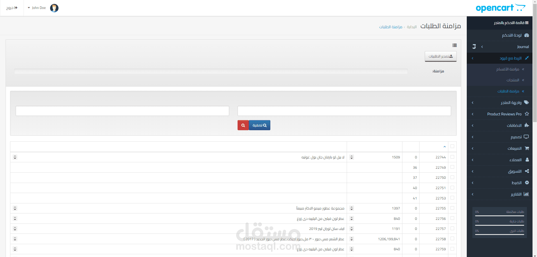This screenshot has height=257, width=537.
Task: Collapse the الربط مع قيود chevron
Action: coord(472,58)
